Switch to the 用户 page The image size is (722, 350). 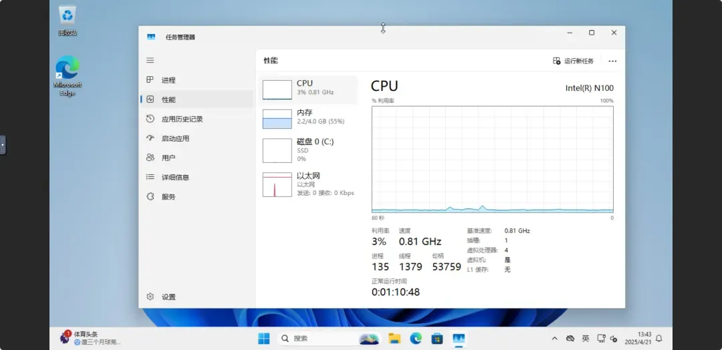coord(197,157)
